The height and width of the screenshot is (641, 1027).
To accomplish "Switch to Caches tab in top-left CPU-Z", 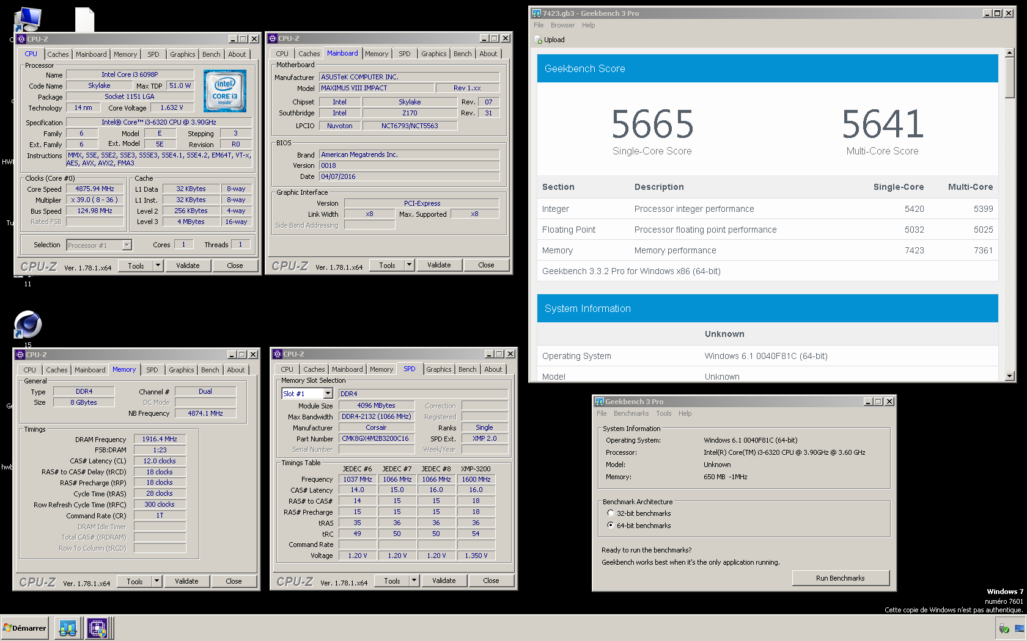I will point(57,54).
